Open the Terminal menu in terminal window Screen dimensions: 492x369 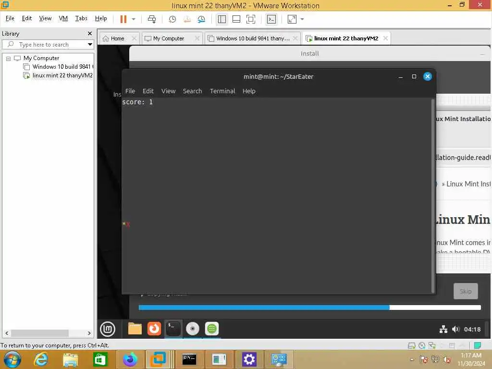click(222, 91)
